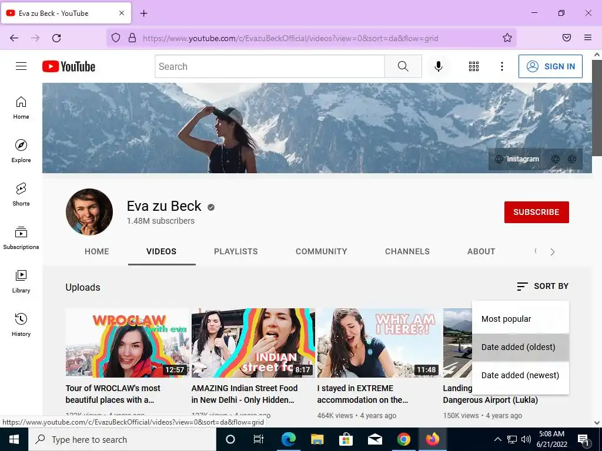Switch to the PLAYLISTS tab
Screen dimensions: 602x451
tap(236, 251)
